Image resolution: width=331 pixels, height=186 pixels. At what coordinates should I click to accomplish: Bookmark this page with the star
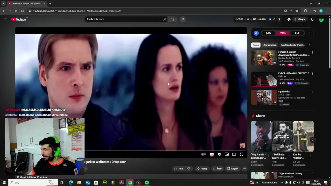point(297,11)
